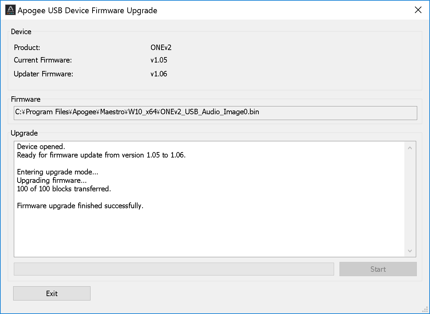
Task: Click the "Device opened." log line
Action: coord(41,147)
